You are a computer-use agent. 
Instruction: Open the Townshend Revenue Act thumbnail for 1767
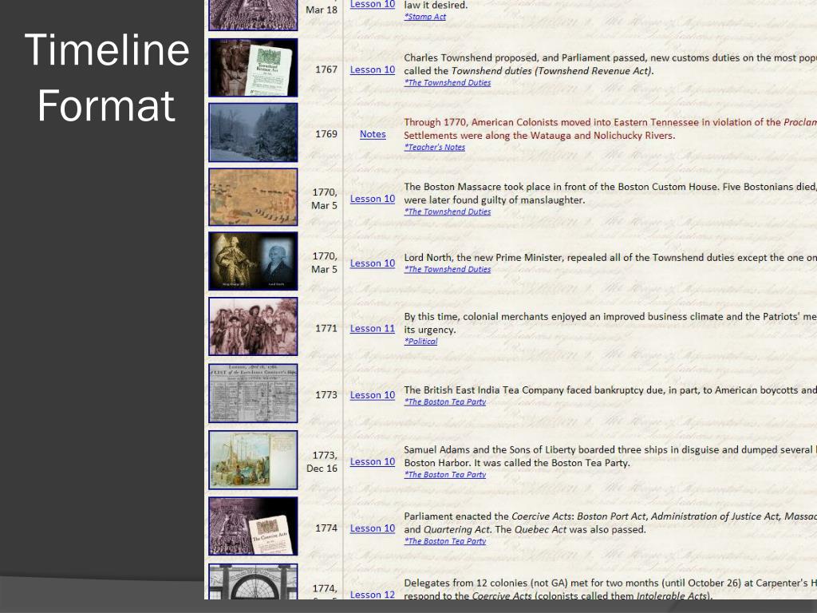[253, 68]
